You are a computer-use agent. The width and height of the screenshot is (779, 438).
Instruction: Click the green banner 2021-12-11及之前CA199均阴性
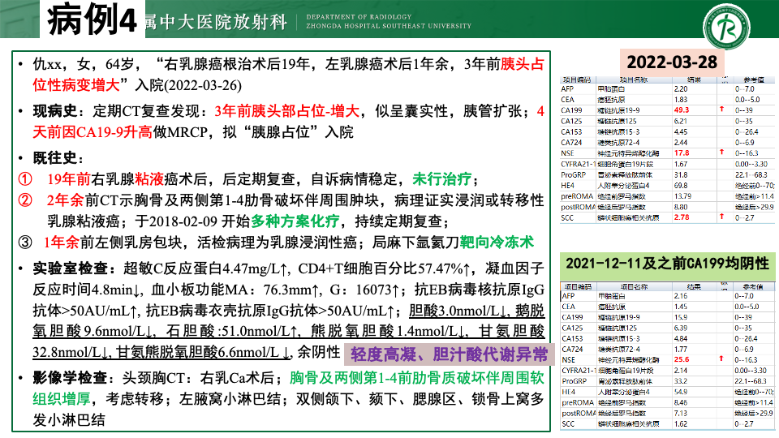click(x=667, y=264)
